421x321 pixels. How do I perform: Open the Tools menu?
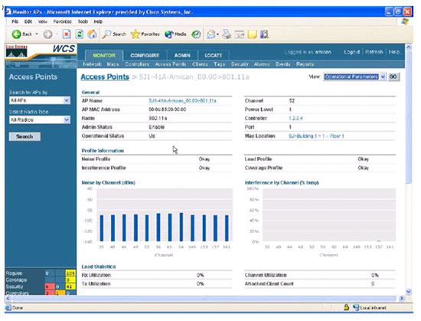83,21
